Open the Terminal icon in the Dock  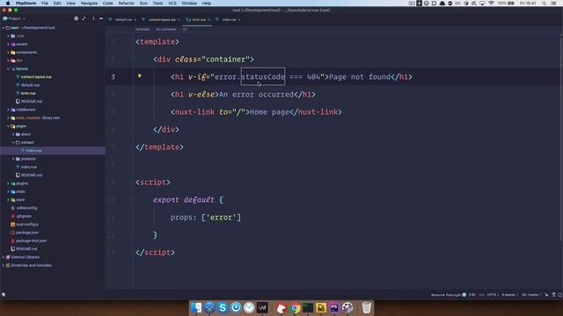(x=308, y=307)
